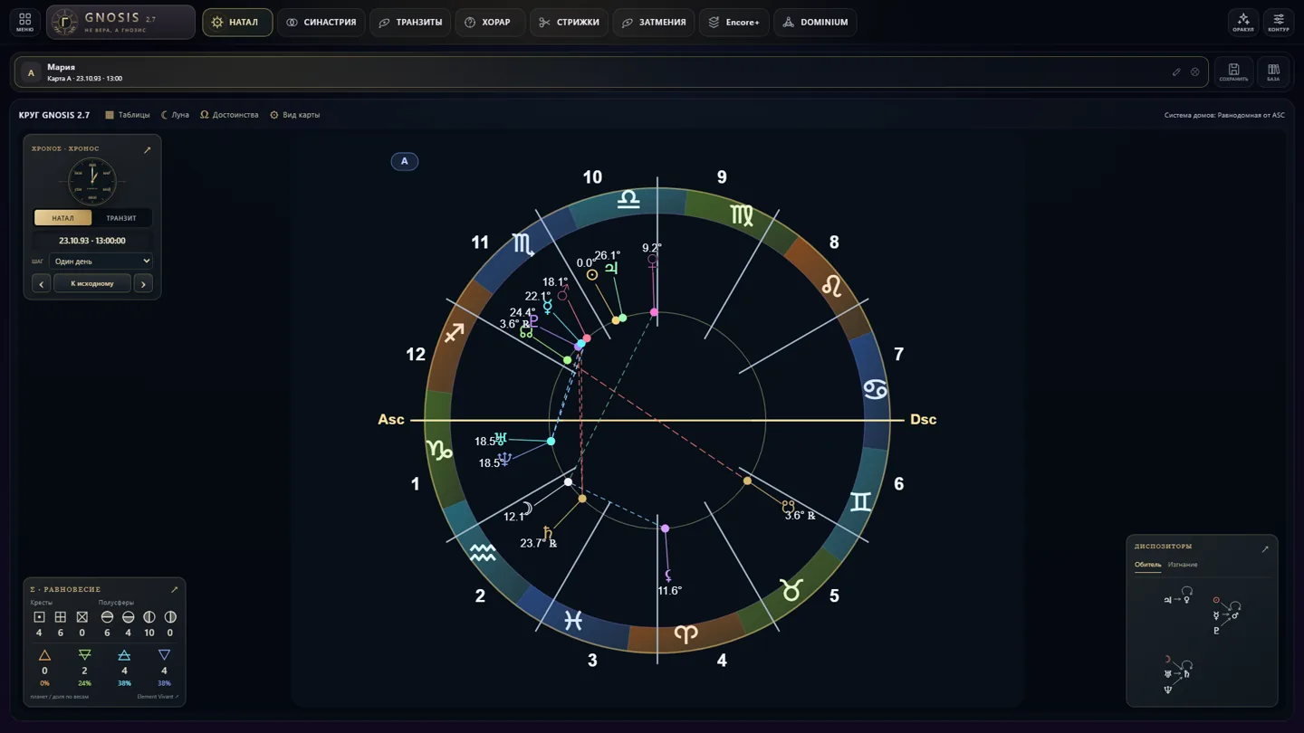Open the grid Меню button
The image size is (1304, 733).
[24, 22]
